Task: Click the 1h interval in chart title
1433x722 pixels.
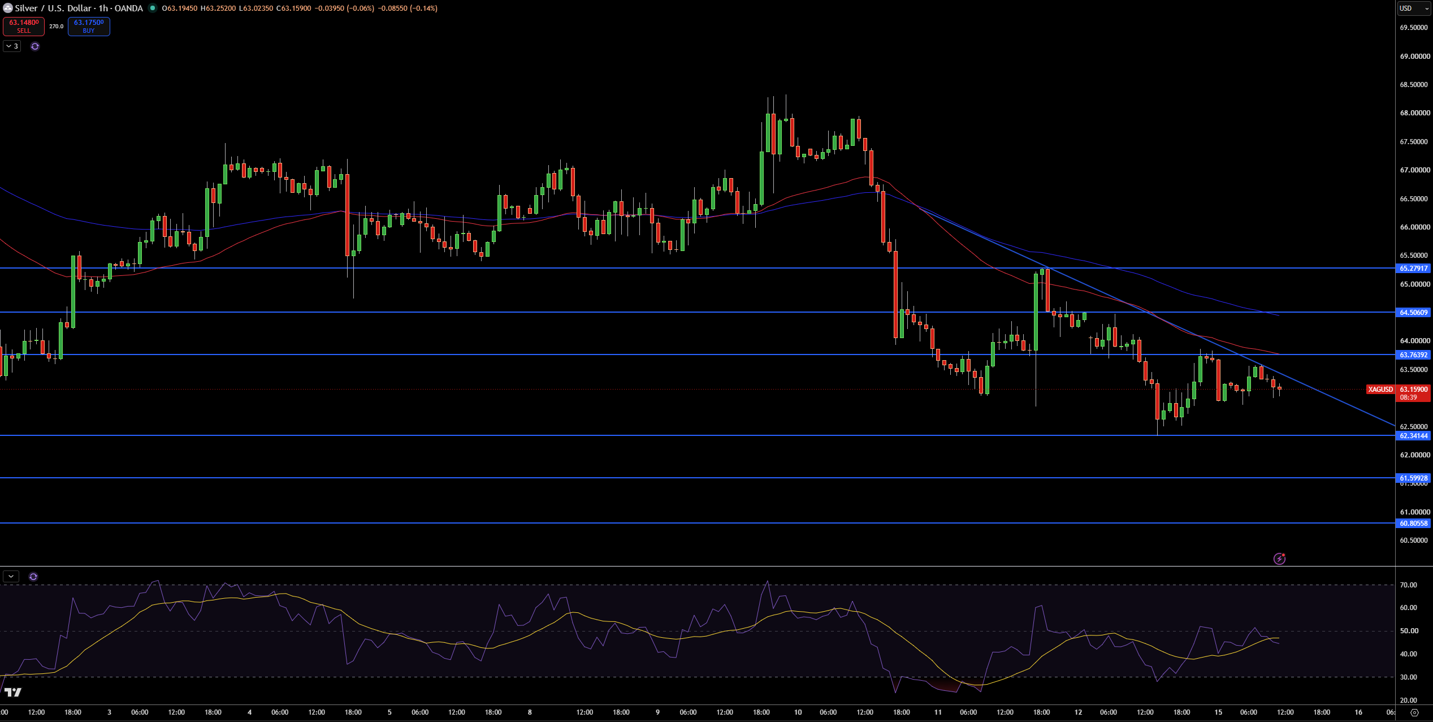Action: point(103,8)
